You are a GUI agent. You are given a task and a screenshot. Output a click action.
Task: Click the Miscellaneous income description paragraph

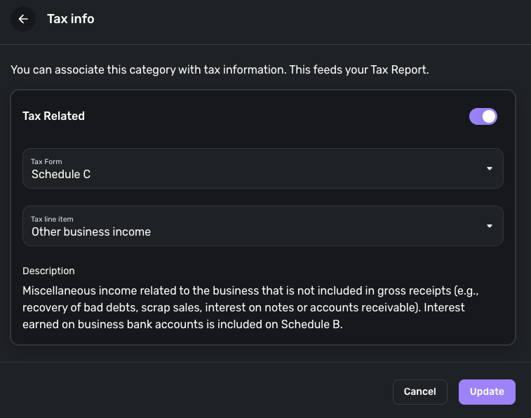(x=253, y=307)
